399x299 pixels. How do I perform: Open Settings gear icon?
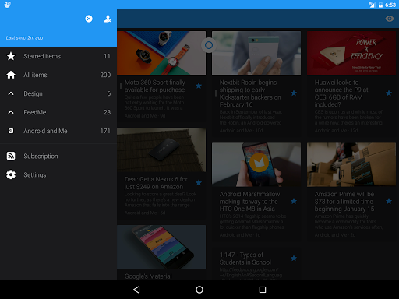(11, 174)
